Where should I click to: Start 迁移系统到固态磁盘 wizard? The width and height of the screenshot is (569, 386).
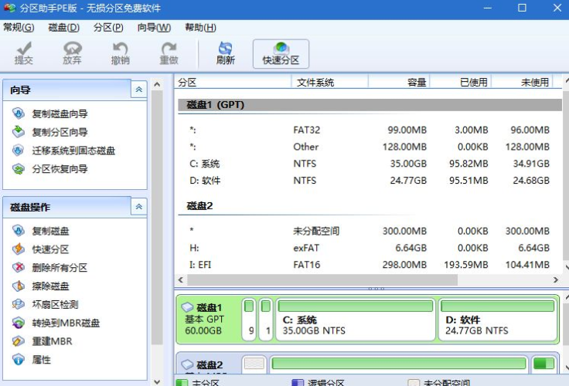[73, 151]
